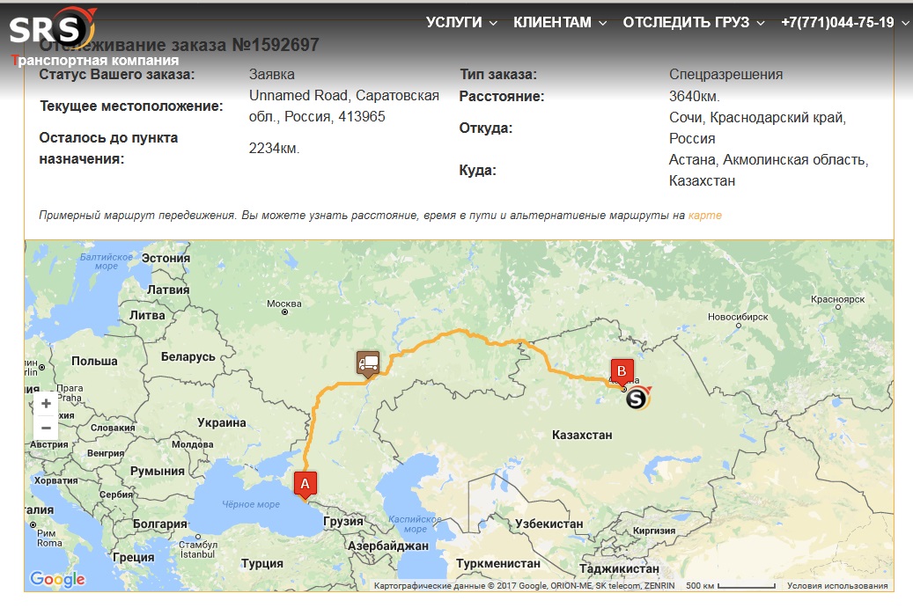Click the Google logo on the map
913x608 pixels.
pos(57,579)
